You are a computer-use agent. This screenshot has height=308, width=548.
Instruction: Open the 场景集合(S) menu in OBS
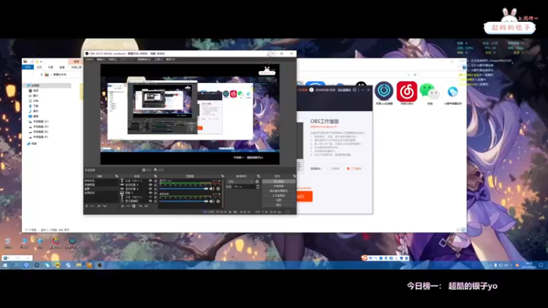tap(144, 60)
